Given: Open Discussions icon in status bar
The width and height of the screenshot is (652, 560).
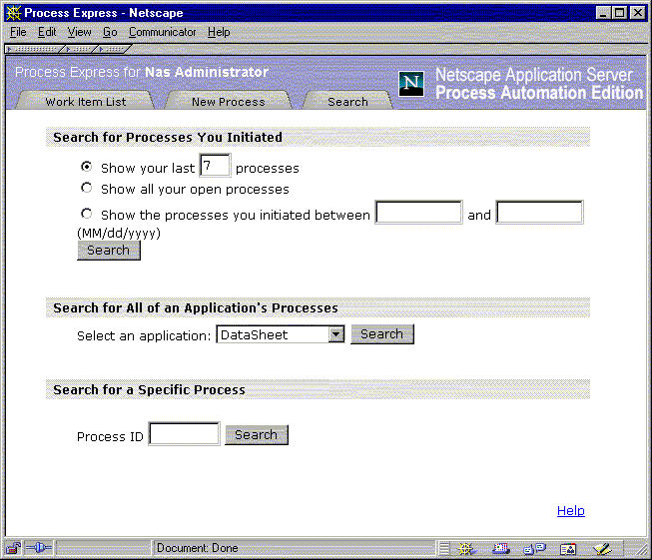Looking at the screenshot, I should (x=534, y=549).
